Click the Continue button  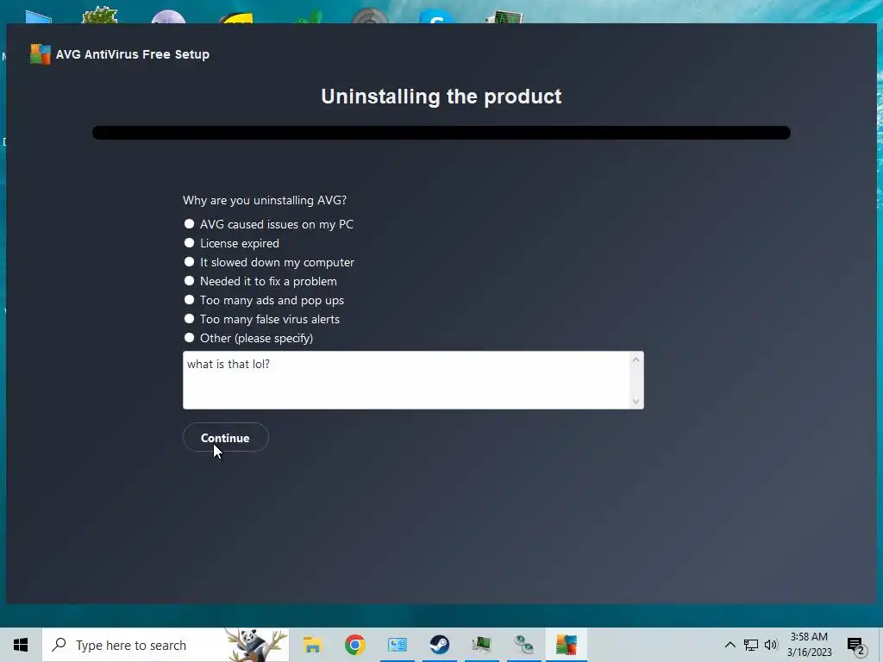click(x=225, y=437)
